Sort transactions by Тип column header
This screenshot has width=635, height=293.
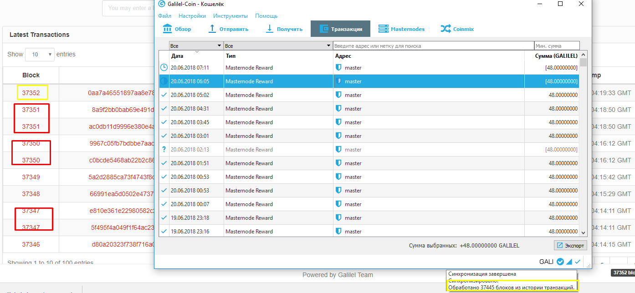coord(278,56)
